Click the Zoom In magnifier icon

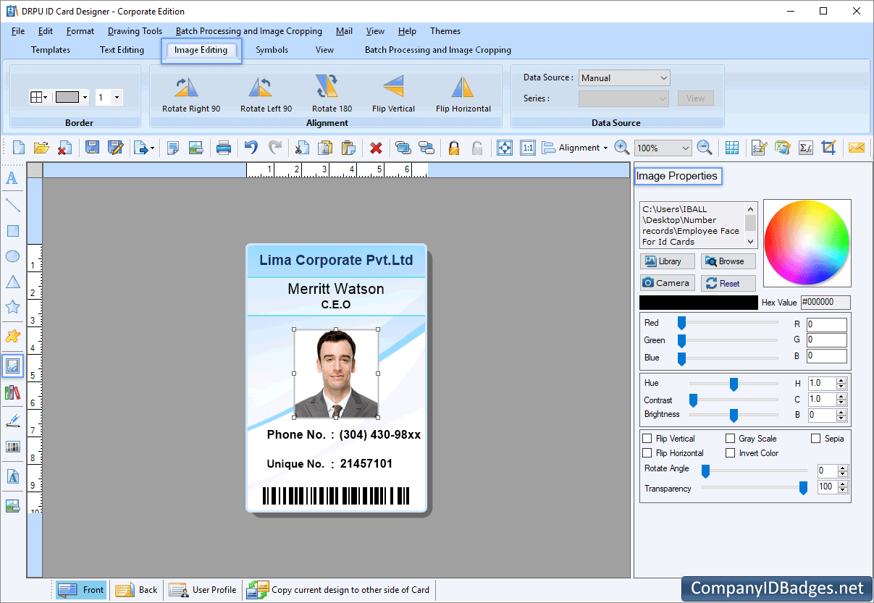[x=621, y=147]
